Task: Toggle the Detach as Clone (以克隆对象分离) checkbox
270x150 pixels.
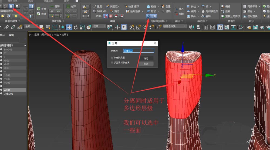Action: [112, 63]
